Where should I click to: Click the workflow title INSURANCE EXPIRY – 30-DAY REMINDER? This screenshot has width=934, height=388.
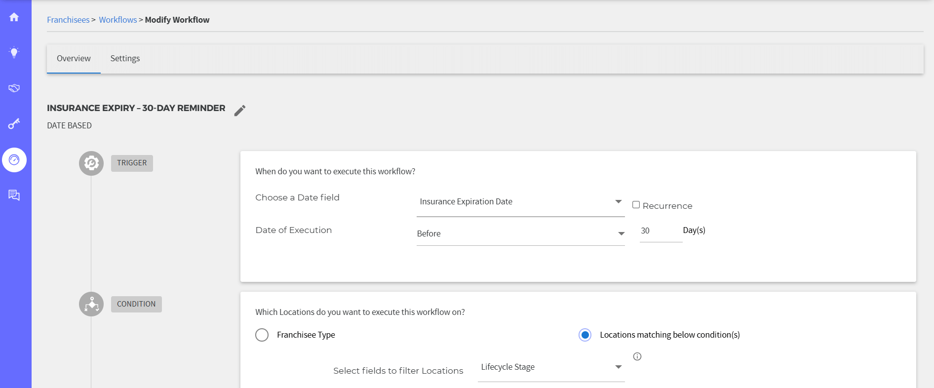[136, 108]
